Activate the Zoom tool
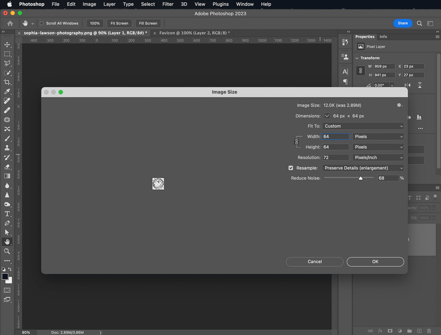The height and width of the screenshot is (335, 441). (7, 251)
